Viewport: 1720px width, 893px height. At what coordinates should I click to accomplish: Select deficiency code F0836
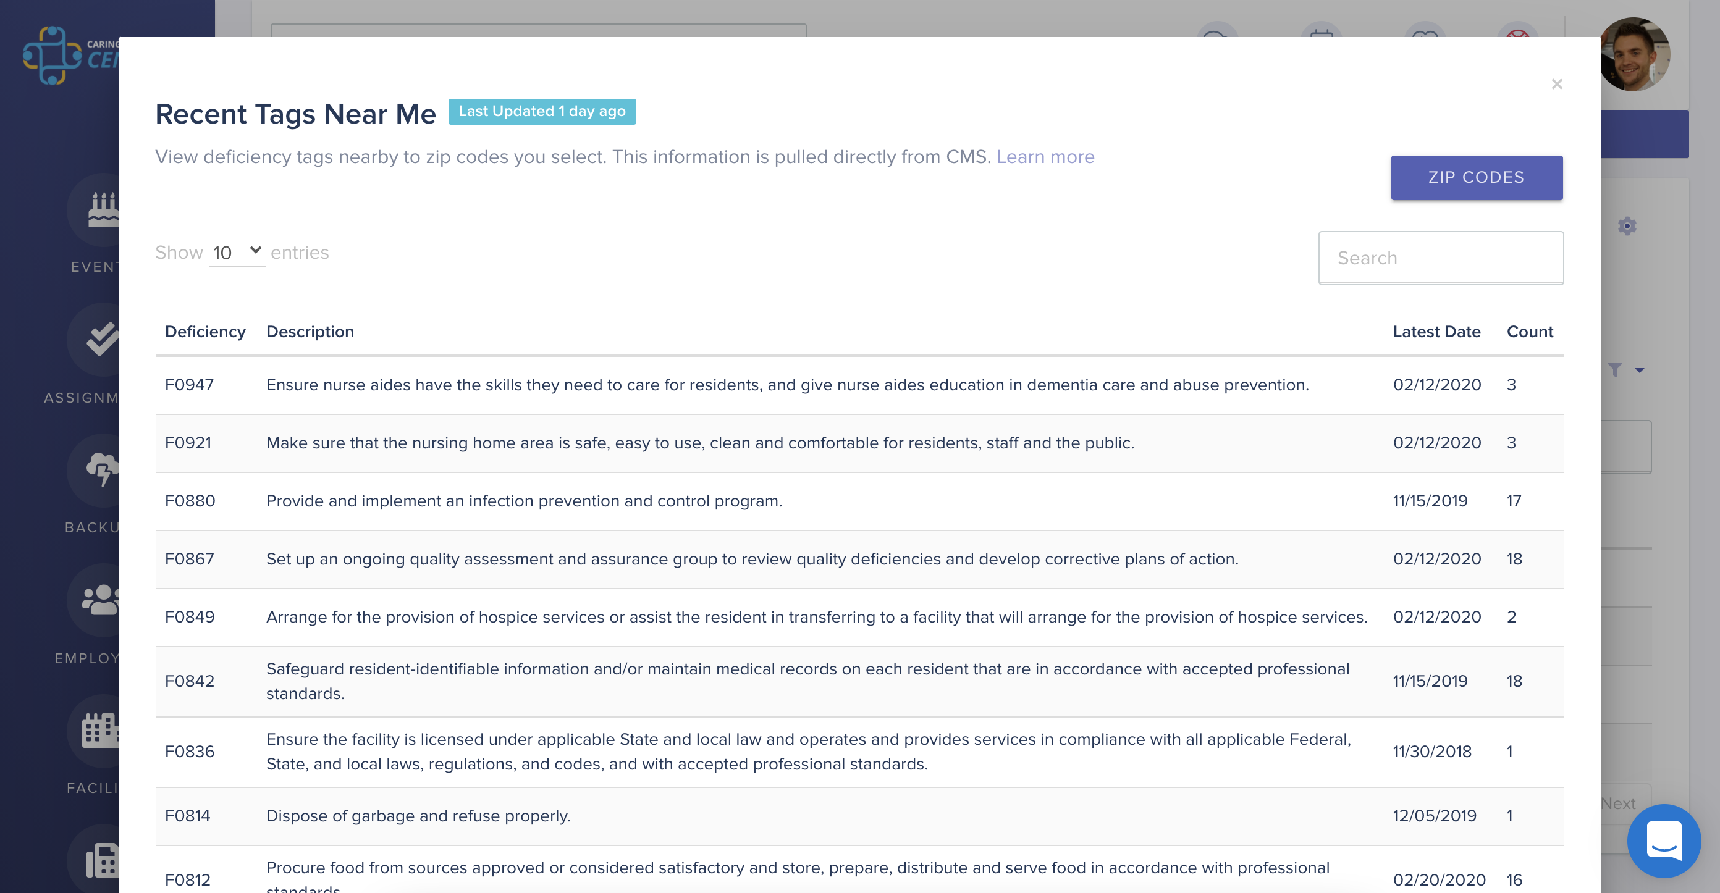click(x=190, y=752)
